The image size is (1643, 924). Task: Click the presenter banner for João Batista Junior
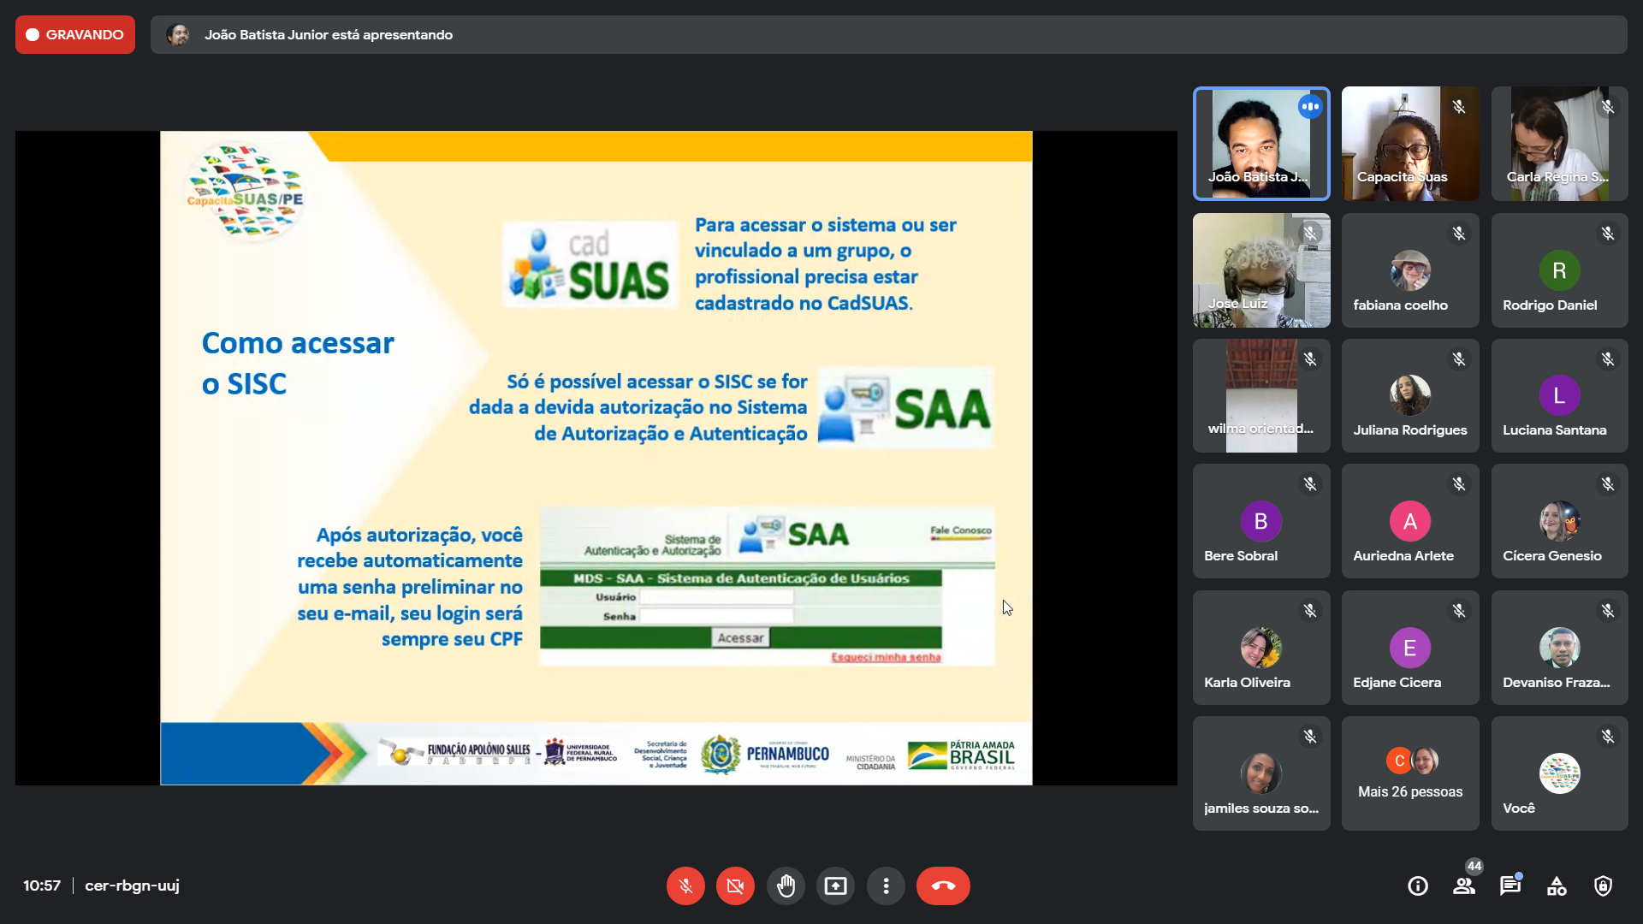pyautogui.click(x=888, y=34)
